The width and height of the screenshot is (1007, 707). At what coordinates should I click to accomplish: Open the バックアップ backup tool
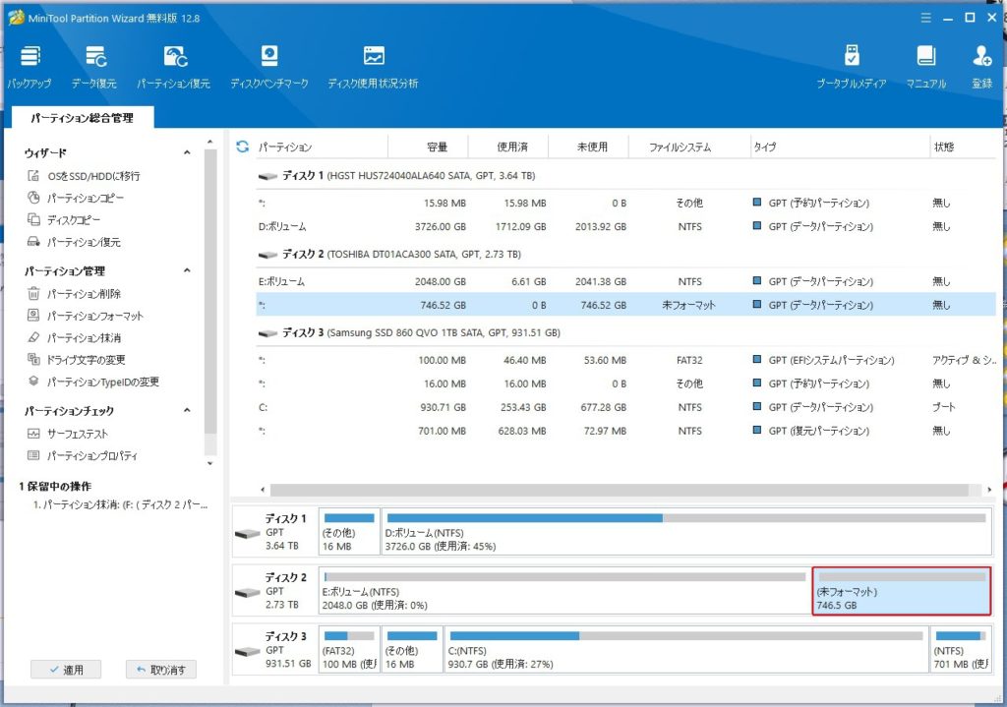pyautogui.click(x=30, y=67)
